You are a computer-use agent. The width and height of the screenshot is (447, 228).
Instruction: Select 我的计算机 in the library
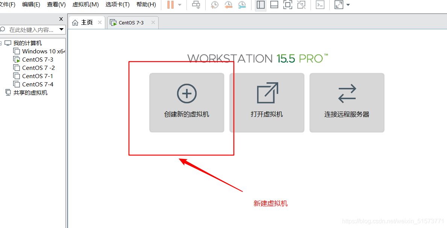pyautogui.click(x=27, y=43)
